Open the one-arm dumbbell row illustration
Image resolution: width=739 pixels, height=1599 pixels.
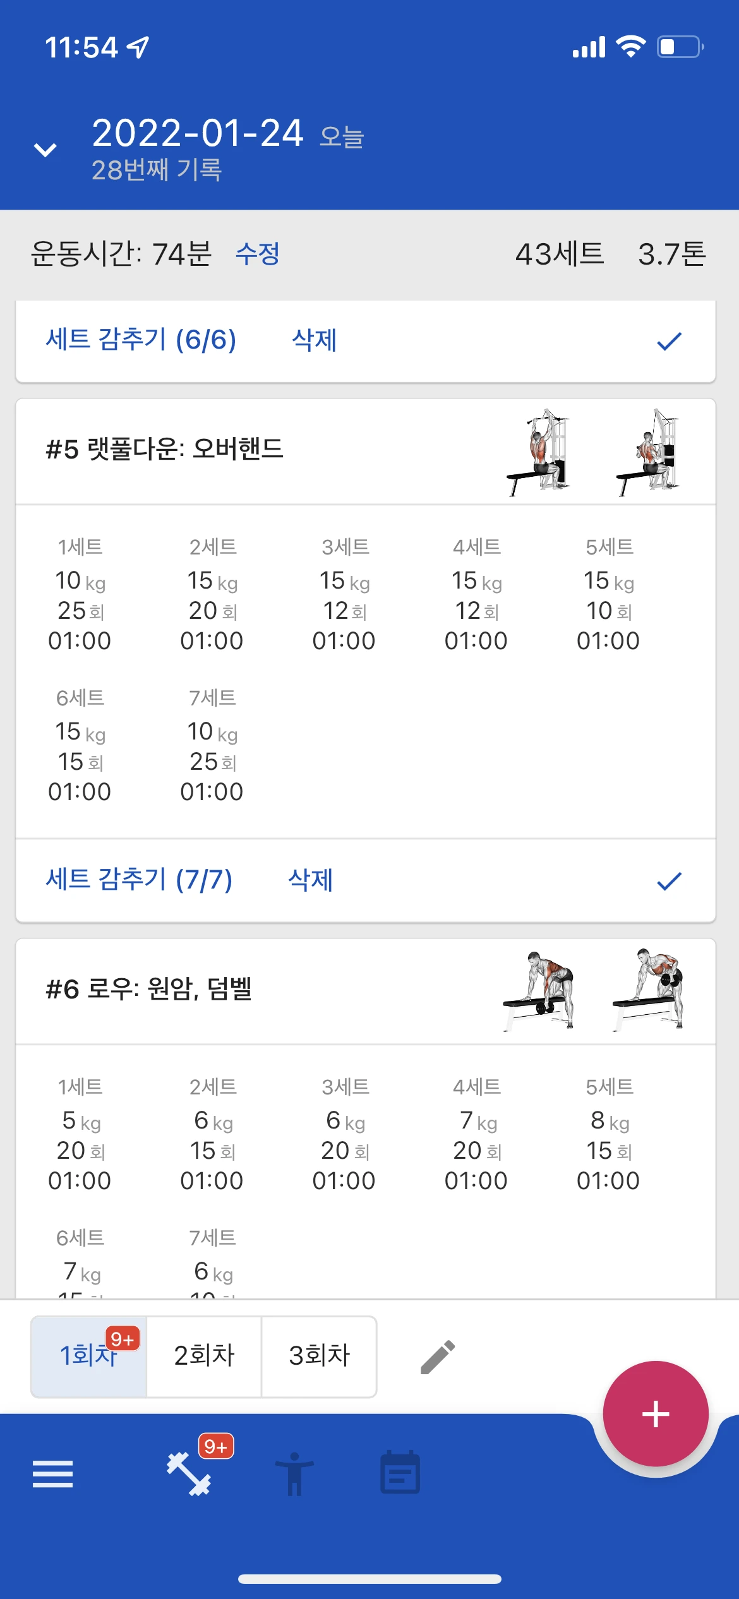point(594,990)
